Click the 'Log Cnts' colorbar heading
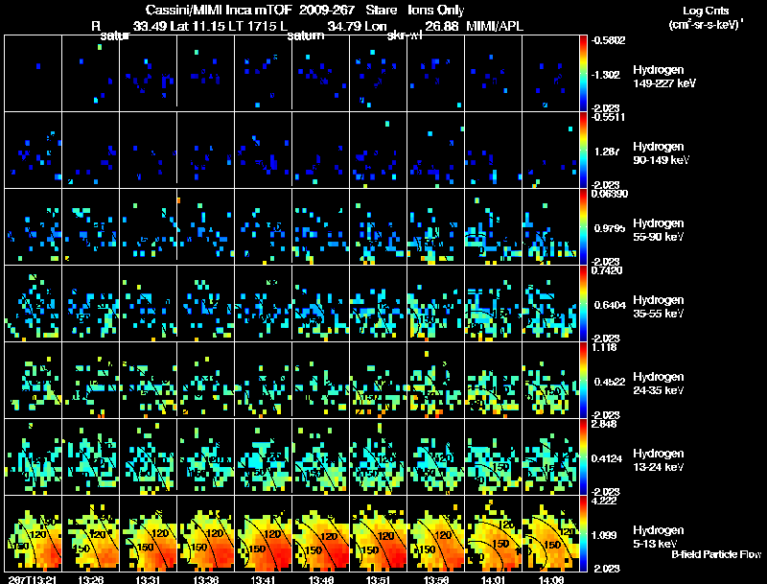Screen dimensions: 767x584 pos(706,11)
